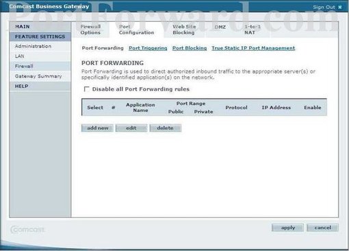Click the Protocol column header

tap(236, 108)
